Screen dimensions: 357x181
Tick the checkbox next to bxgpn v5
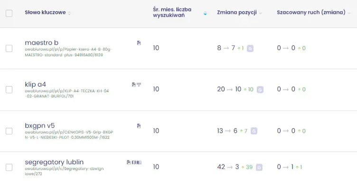9,131
